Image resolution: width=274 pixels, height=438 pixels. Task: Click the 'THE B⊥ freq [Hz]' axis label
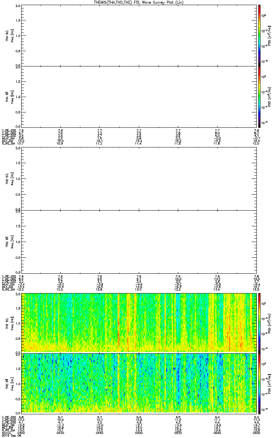tap(9, 323)
